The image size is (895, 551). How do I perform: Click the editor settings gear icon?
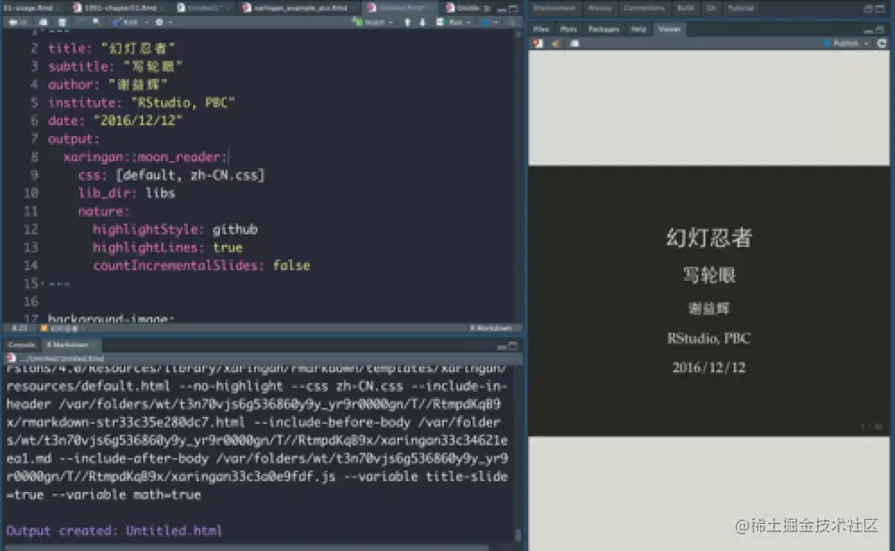coord(159,22)
